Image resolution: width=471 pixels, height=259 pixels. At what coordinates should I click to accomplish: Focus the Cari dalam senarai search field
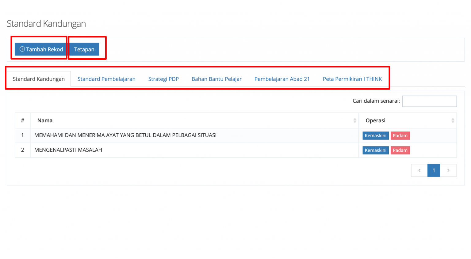pos(429,101)
